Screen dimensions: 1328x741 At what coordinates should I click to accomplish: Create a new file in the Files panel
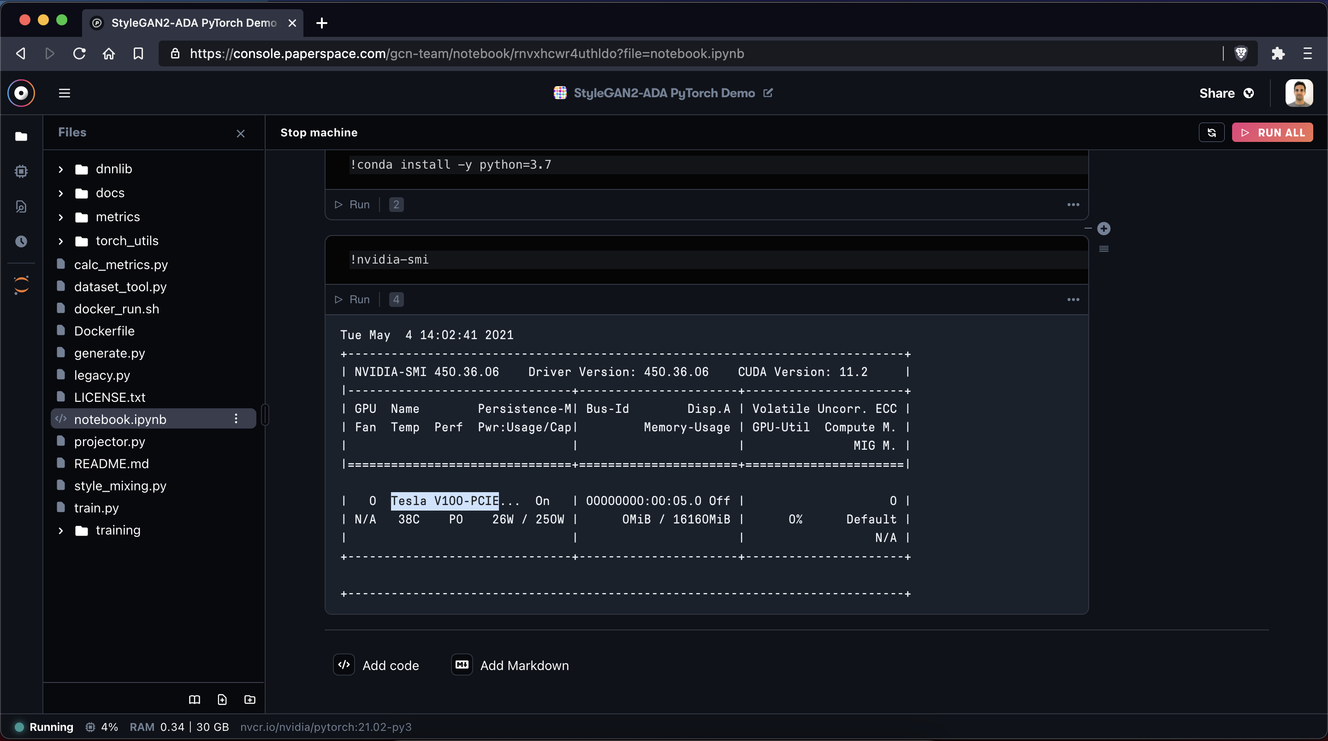click(x=222, y=699)
